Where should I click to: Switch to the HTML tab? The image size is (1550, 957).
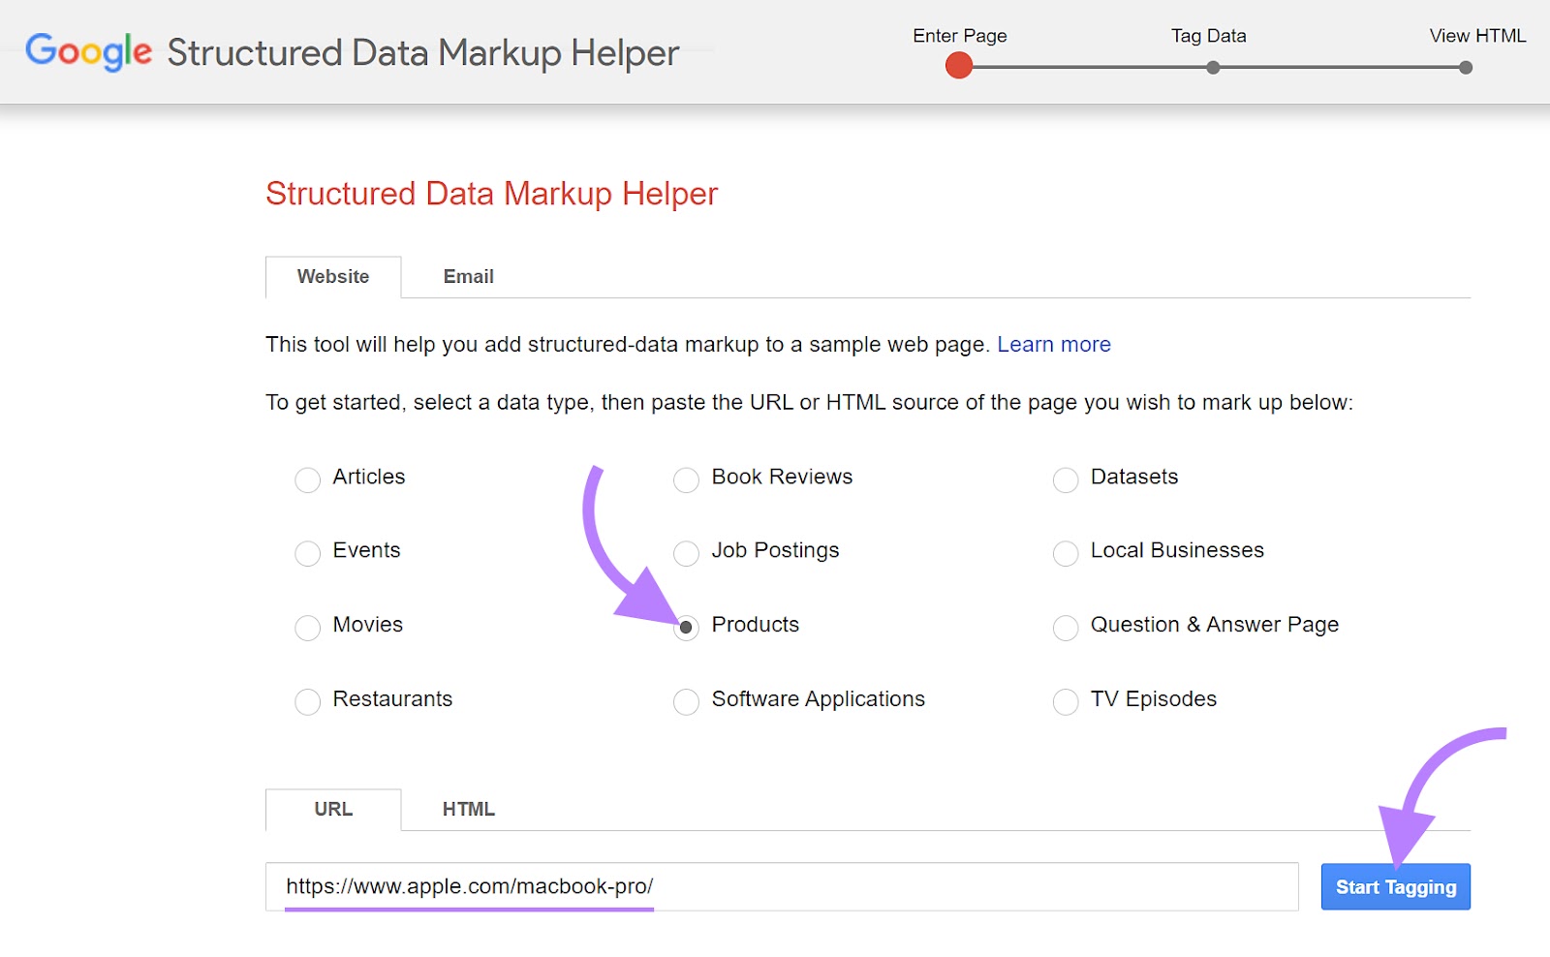[x=468, y=809]
